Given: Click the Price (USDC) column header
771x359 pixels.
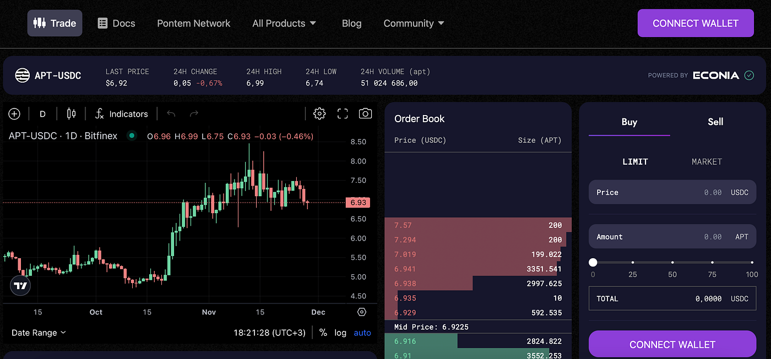Looking at the screenshot, I should click(x=420, y=140).
